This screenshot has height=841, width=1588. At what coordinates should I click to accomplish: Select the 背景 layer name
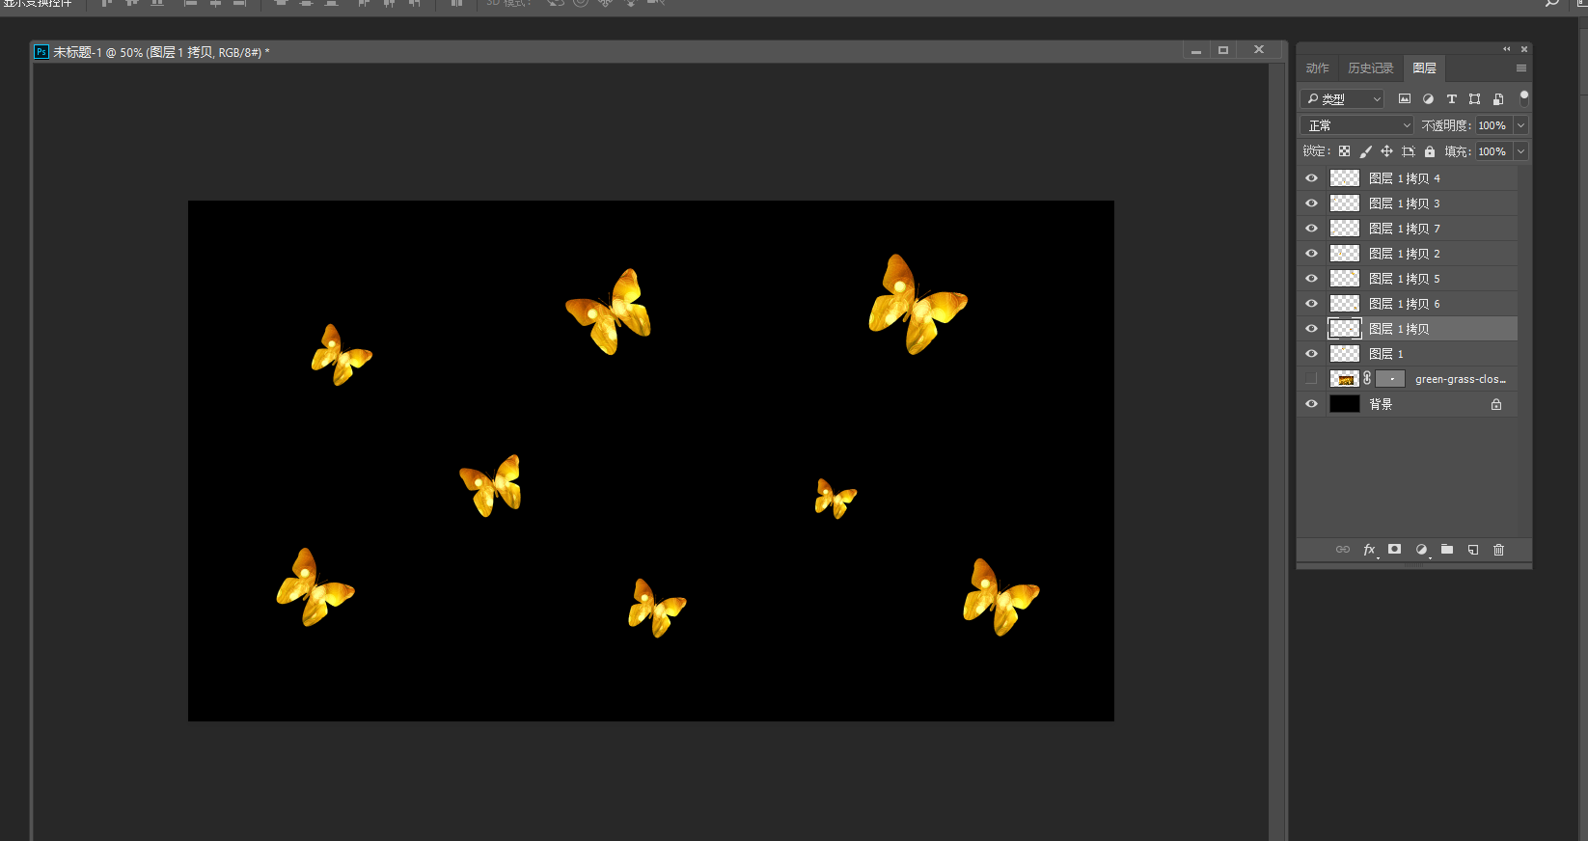[1381, 404]
